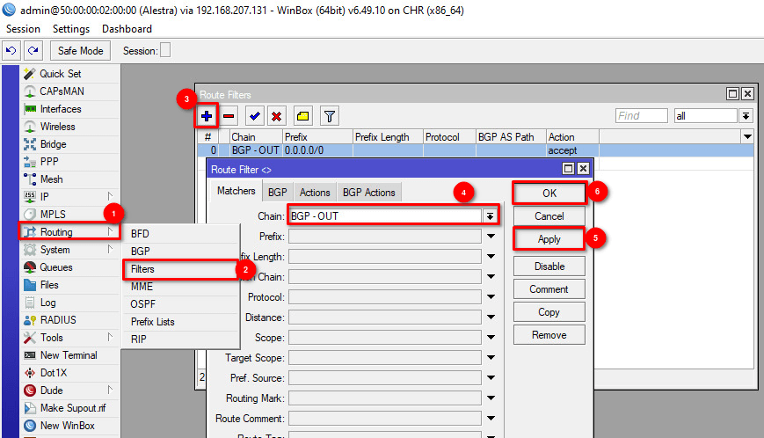Open the Settings menu
This screenshot has width=764, height=438.
pos(71,29)
